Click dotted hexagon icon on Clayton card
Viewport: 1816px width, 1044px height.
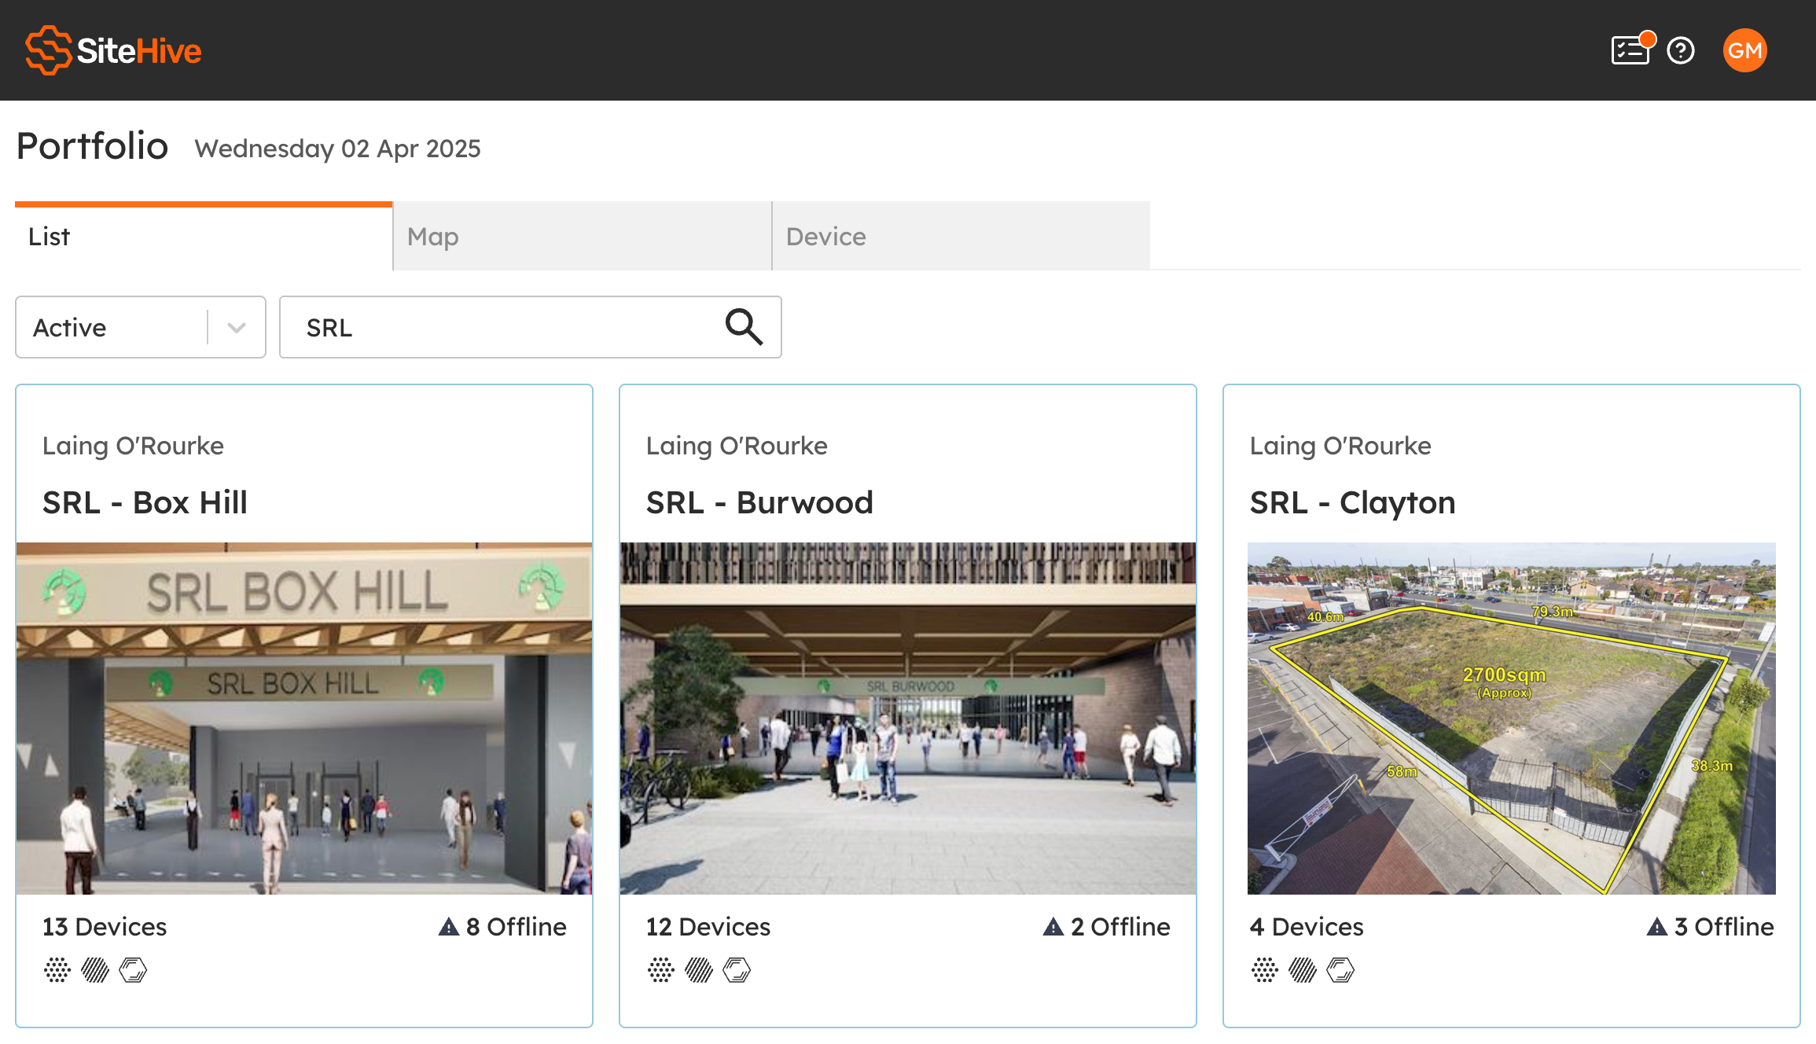1265,969
